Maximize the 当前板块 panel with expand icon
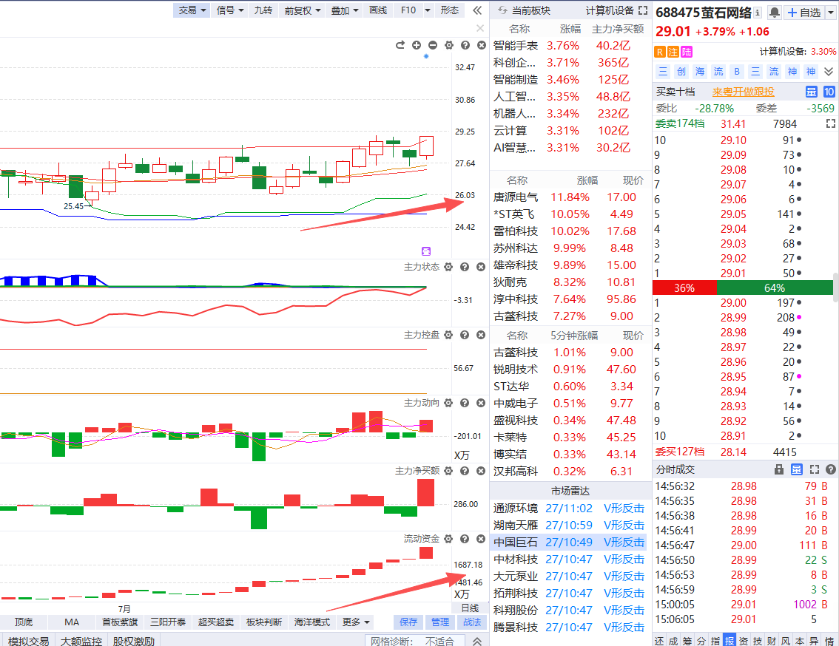This screenshot has height=646, width=839. (643, 10)
